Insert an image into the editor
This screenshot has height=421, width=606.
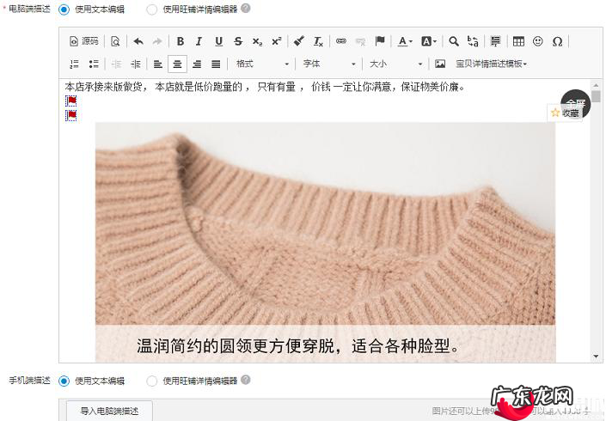440,64
